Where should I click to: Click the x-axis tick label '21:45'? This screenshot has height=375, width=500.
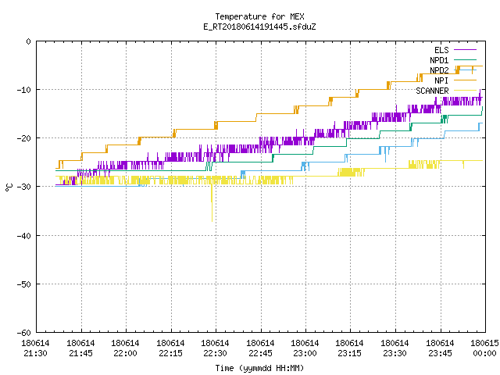coord(80,354)
